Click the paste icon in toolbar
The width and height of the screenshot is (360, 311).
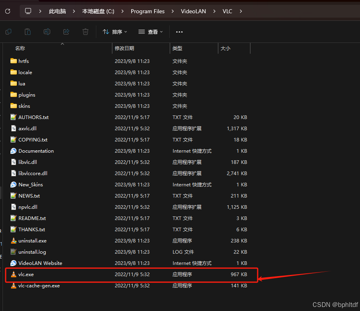pos(28,32)
